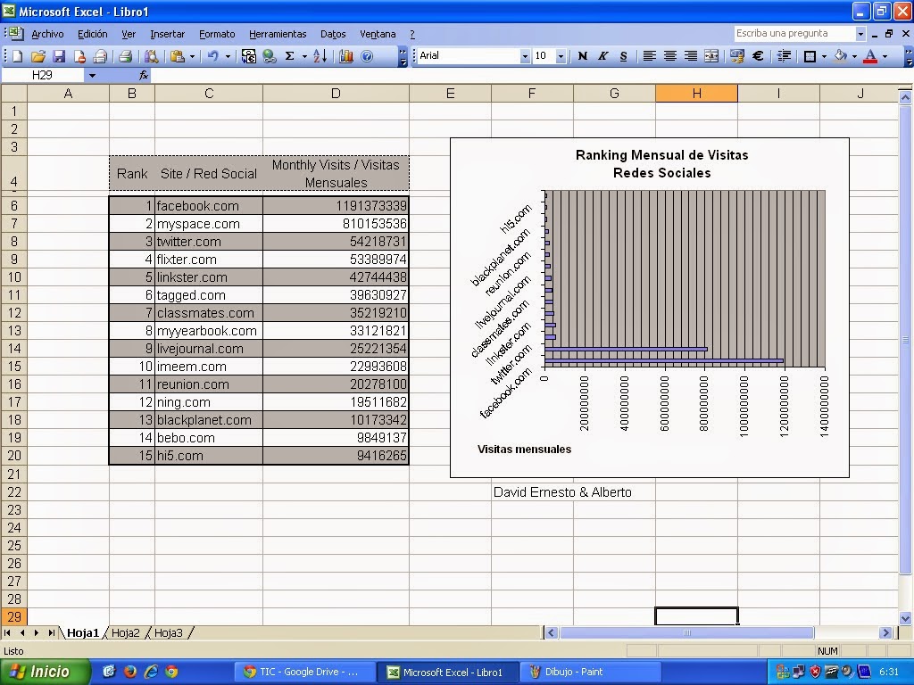Click the Permission document icon
914x685 pixels.
tap(79, 56)
